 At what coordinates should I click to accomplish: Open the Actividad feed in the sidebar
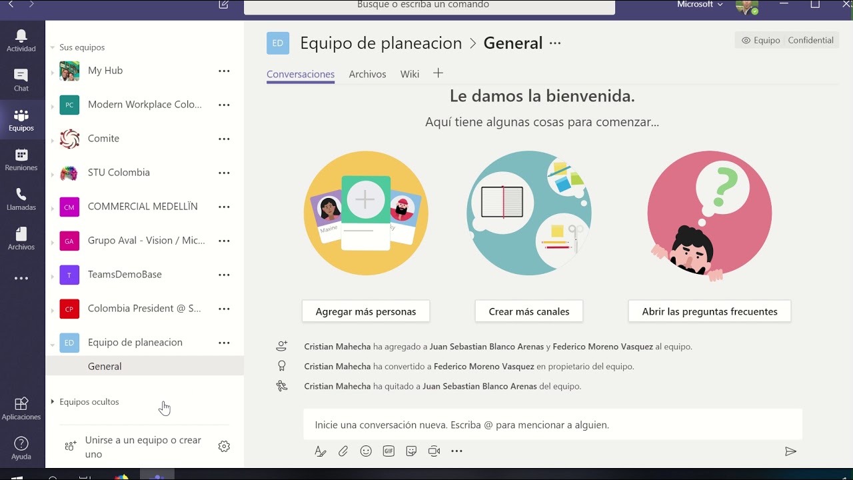pyautogui.click(x=21, y=41)
